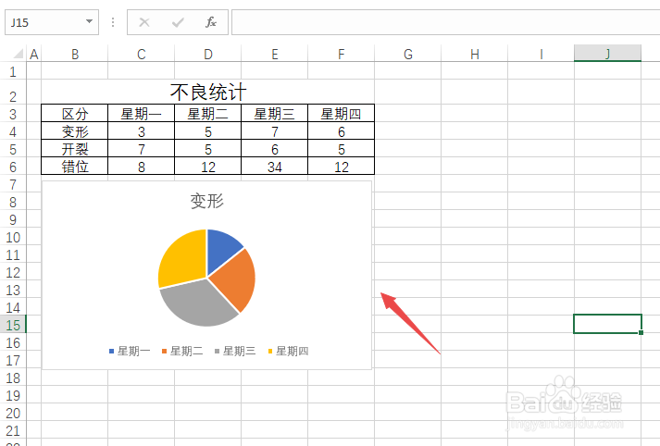Select column H header
This screenshot has width=660, height=446.
pos(474,54)
